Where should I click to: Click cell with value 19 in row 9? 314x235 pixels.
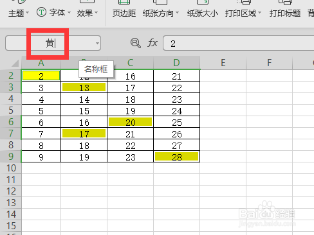click(x=84, y=157)
